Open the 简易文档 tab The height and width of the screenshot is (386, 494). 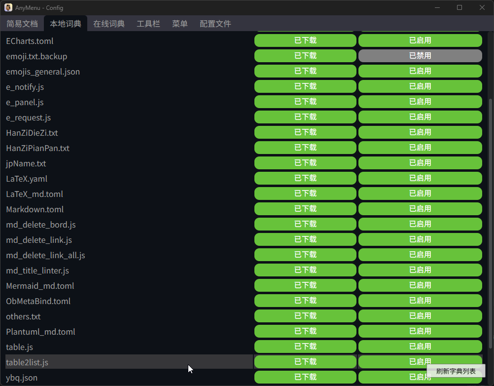[x=22, y=24]
